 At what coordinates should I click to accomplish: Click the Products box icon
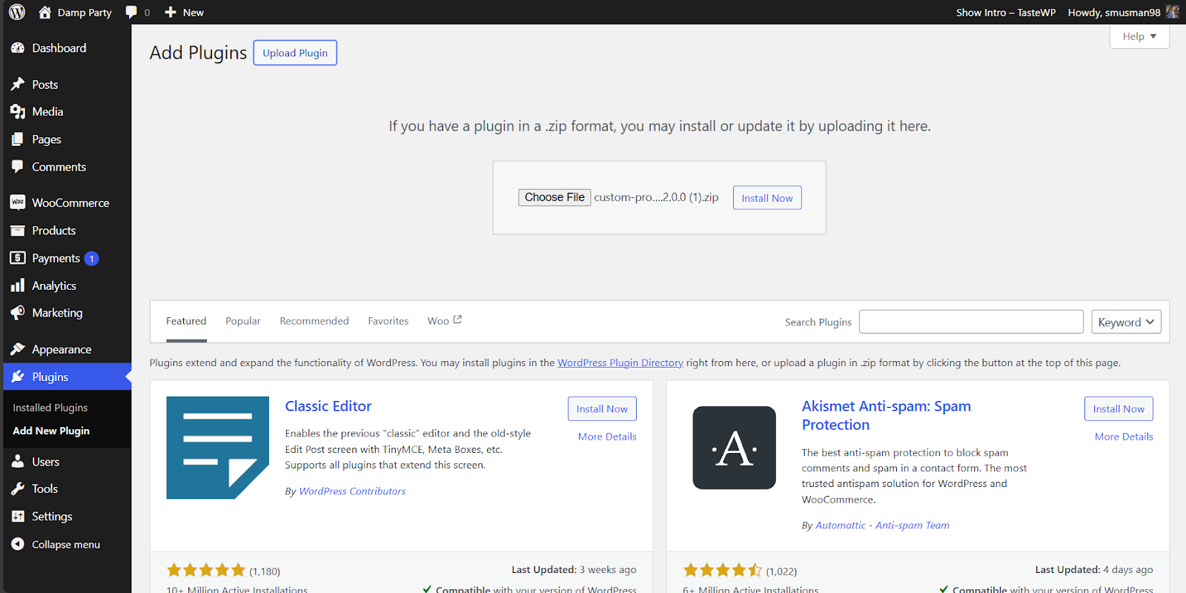tap(18, 231)
